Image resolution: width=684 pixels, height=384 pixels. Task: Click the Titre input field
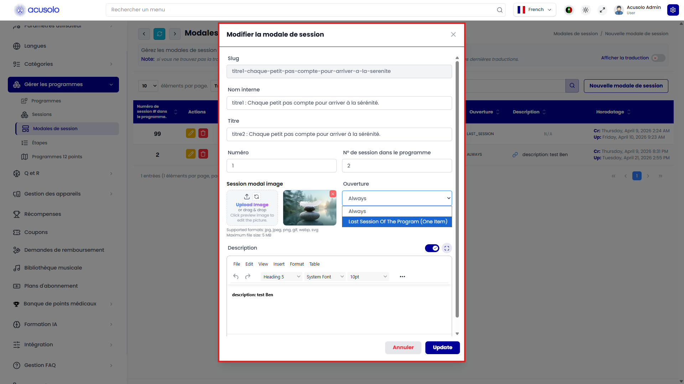pyautogui.click(x=339, y=134)
